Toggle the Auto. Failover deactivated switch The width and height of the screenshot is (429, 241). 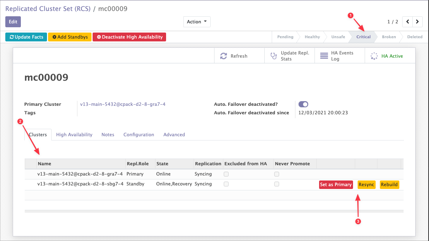(x=303, y=104)
